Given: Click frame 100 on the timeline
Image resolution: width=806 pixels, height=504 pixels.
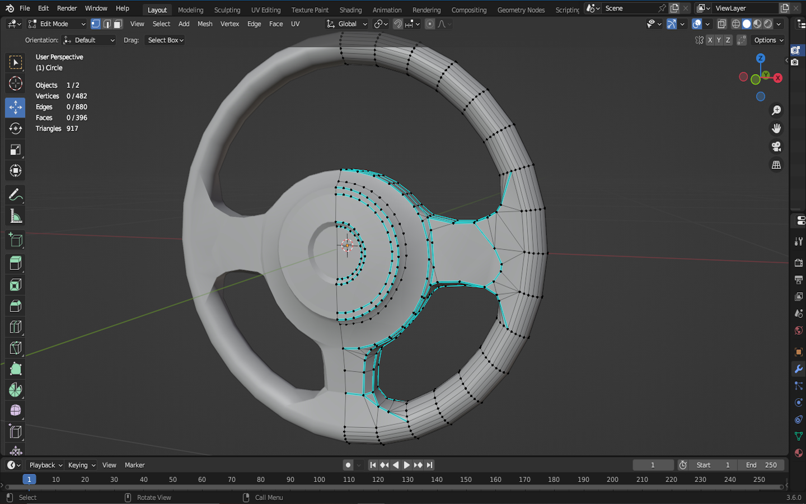Looking at the screenshot, I should pos(319,479).
